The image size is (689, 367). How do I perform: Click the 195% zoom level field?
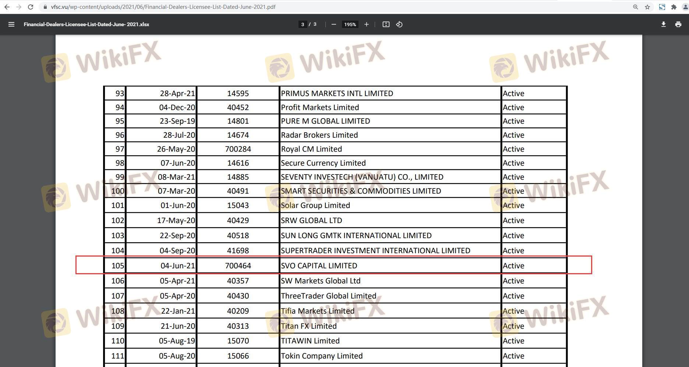[350, 24]
